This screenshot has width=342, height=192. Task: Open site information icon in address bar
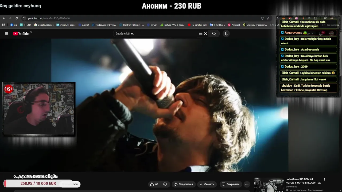pos(24,18)
